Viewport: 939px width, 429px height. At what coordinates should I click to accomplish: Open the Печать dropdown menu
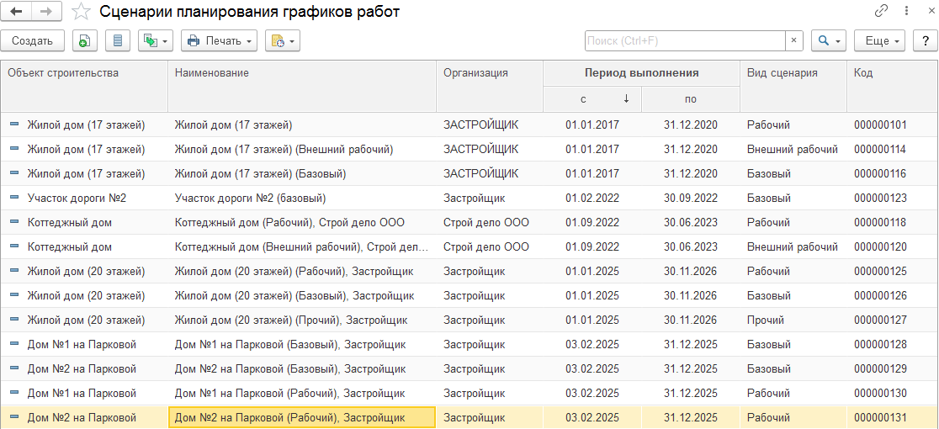coord(219,40)
